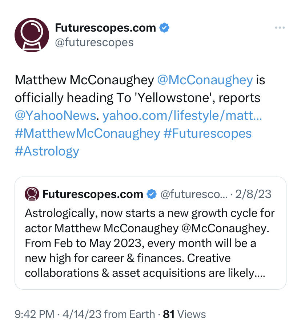Click Futurescopes.com name in quoted tweet

tap(93, 194)
